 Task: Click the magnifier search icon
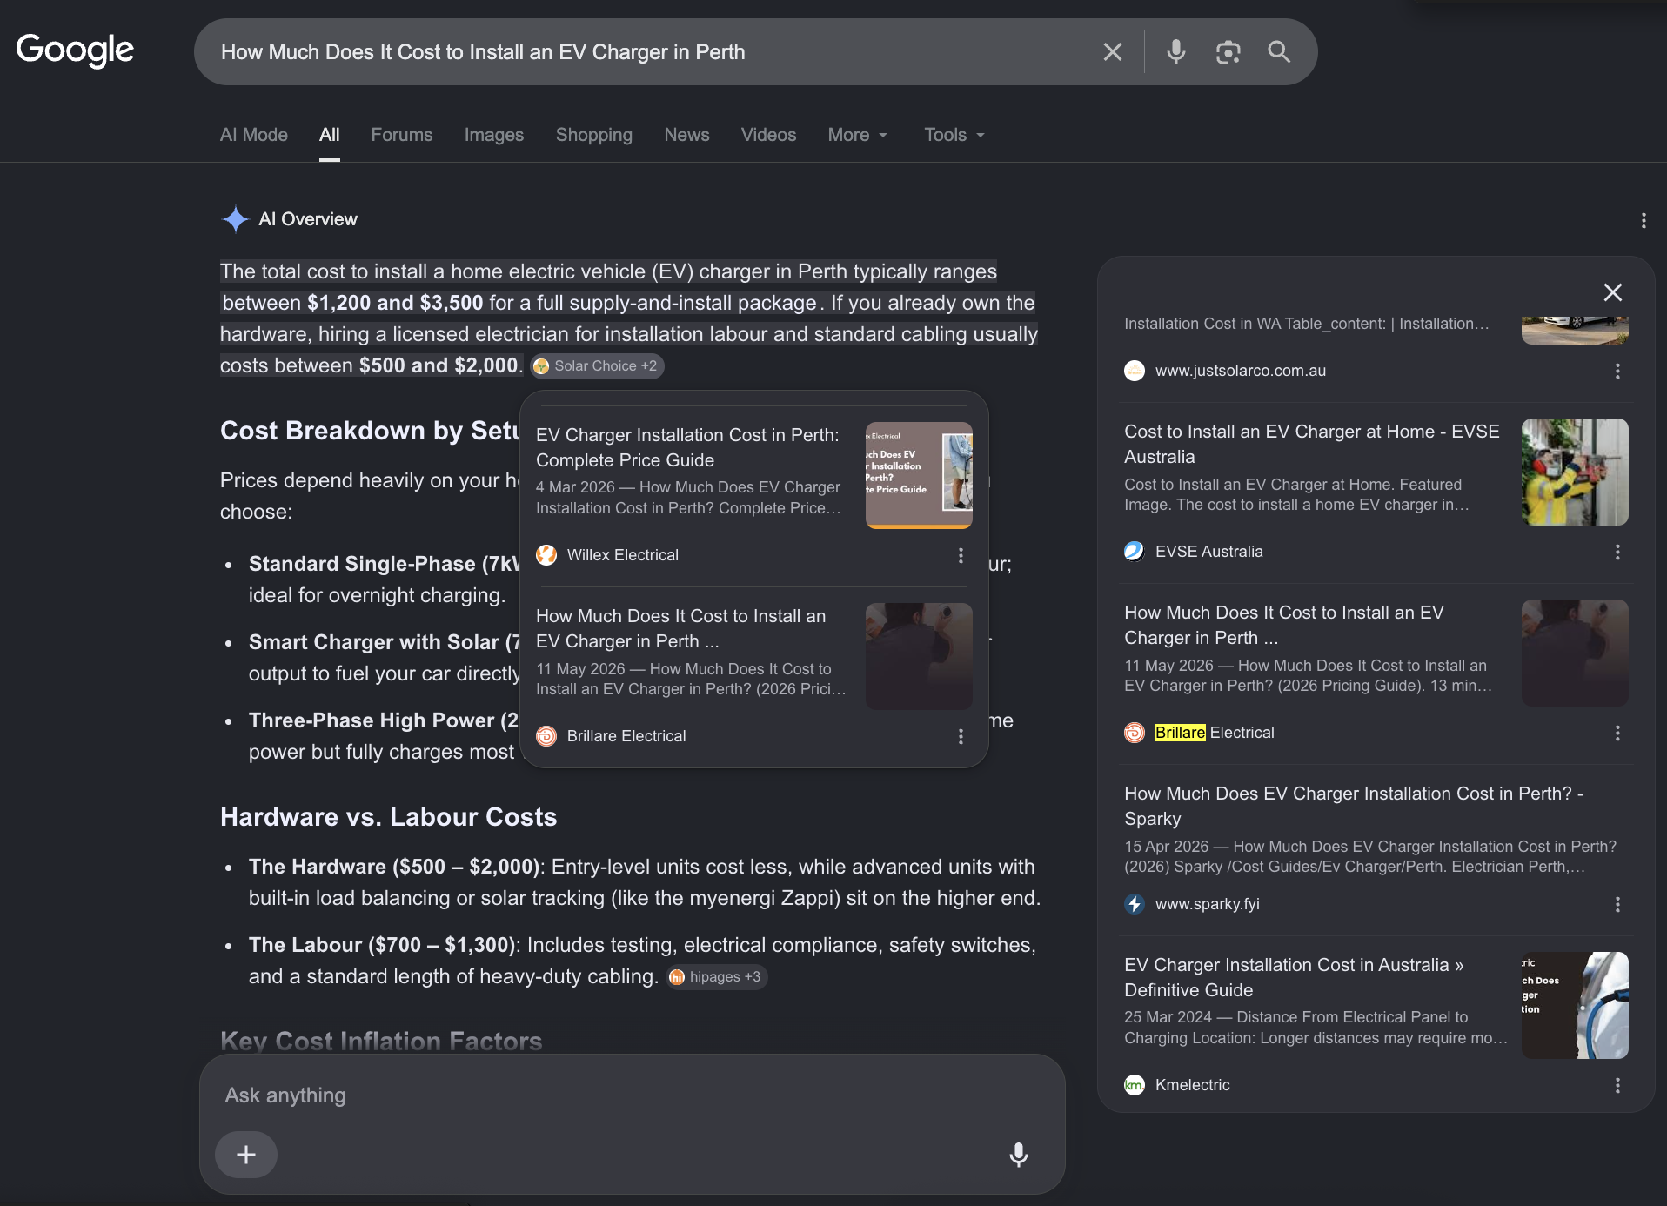pos(1279,52)
